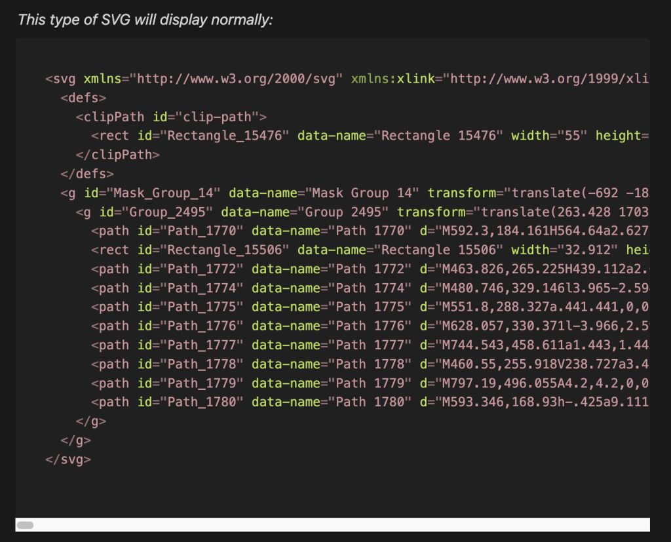Image resolution: width=671 pixels, height=542 pixels.
Task: Click the closing svg tag
Action: [68, 459]
